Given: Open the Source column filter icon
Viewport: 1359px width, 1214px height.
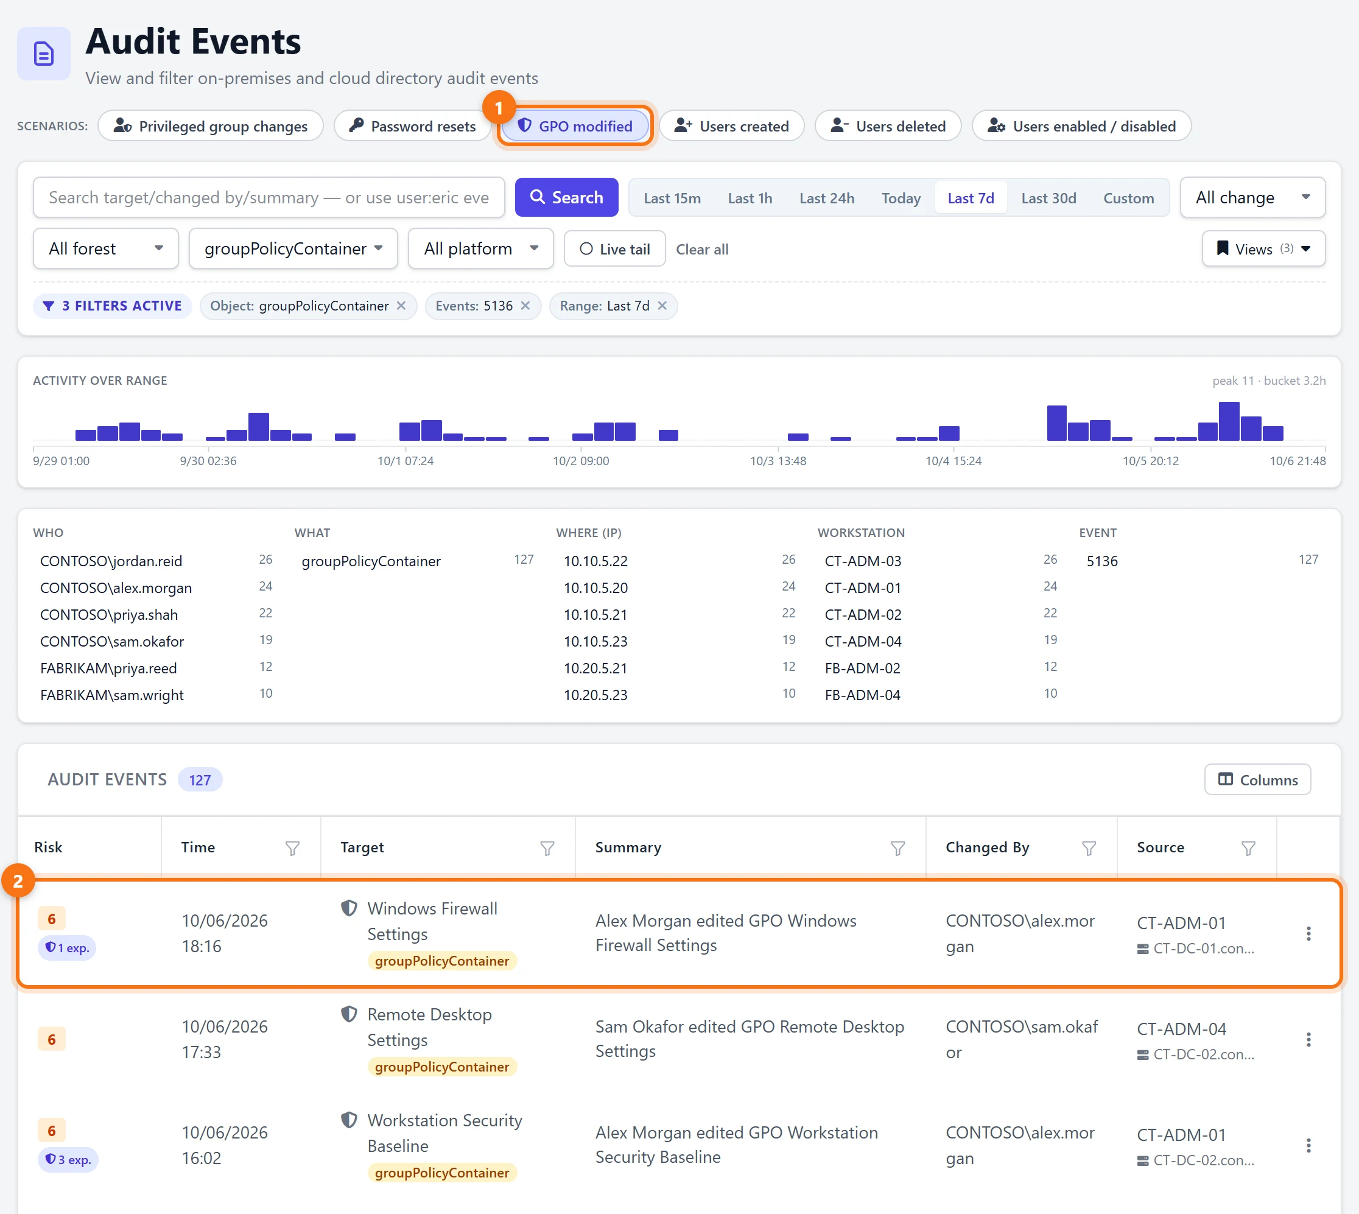Looking at the screenshot, I should point(1248,848).
